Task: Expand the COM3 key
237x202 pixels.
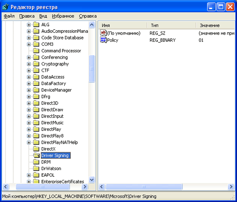Action: (x=29, y=44)
